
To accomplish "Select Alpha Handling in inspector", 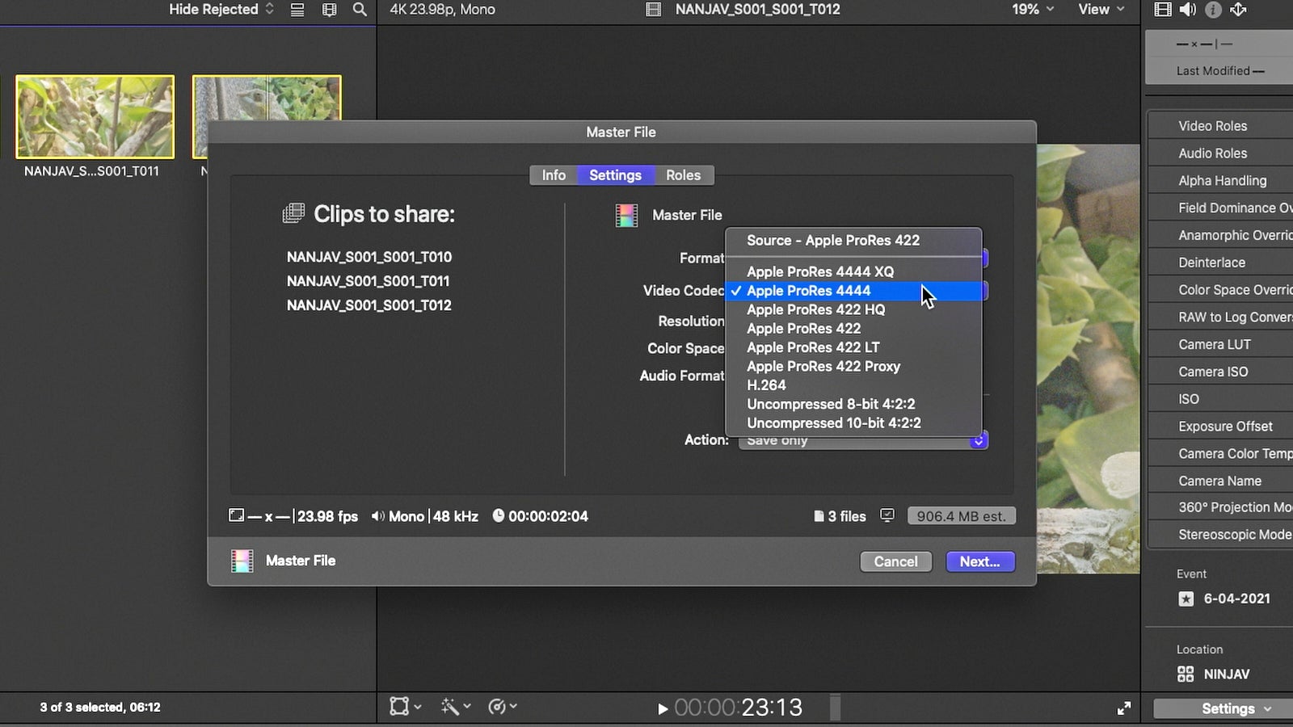I will (x=1222, y=181).
